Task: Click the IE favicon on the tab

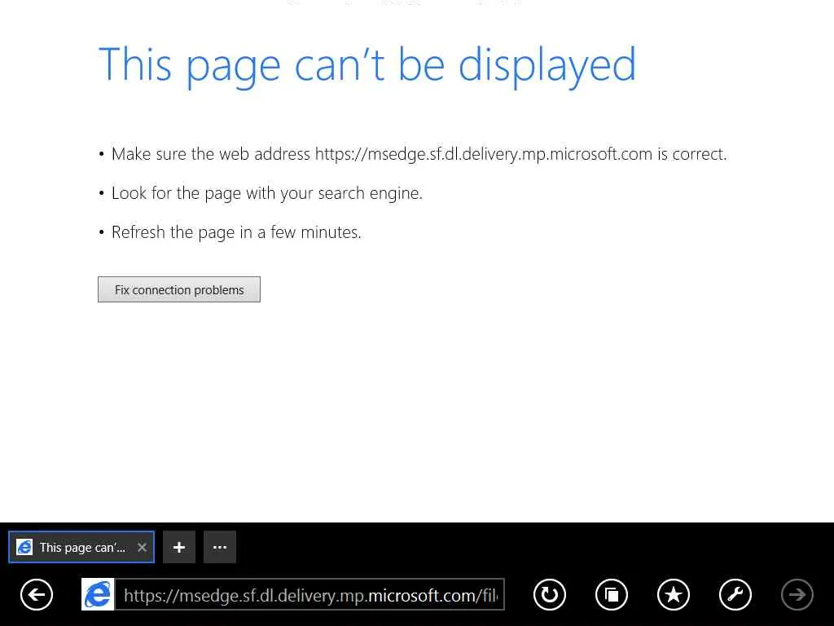Action: click(24, 547)
